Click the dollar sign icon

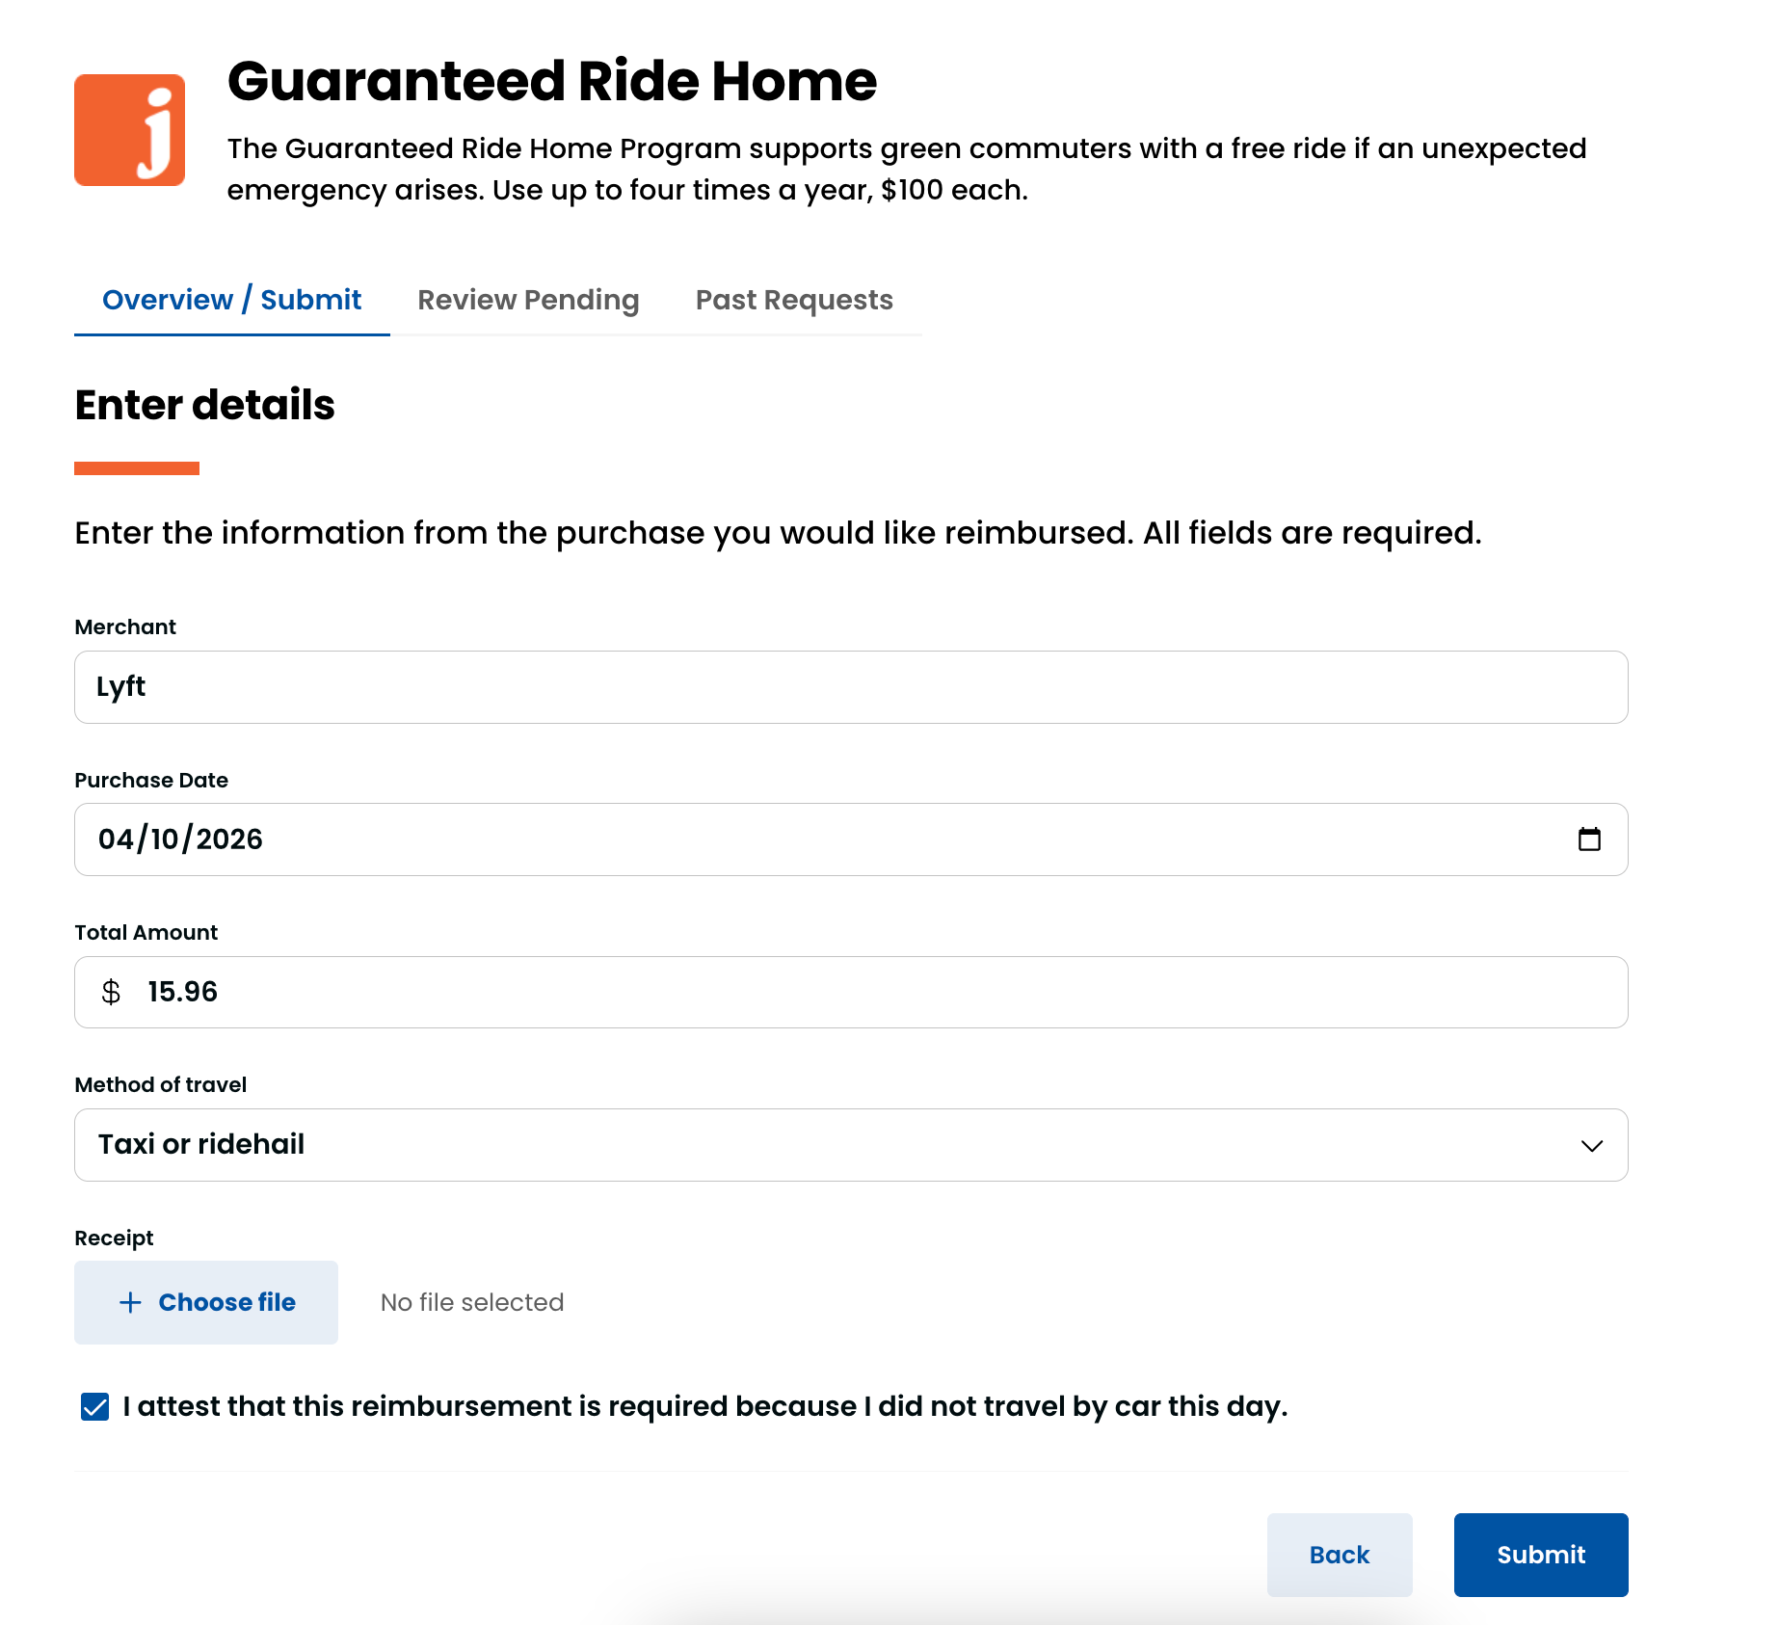point(111,992)
